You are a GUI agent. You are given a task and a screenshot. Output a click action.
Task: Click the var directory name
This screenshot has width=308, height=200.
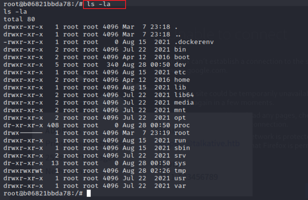coord(180,186)
